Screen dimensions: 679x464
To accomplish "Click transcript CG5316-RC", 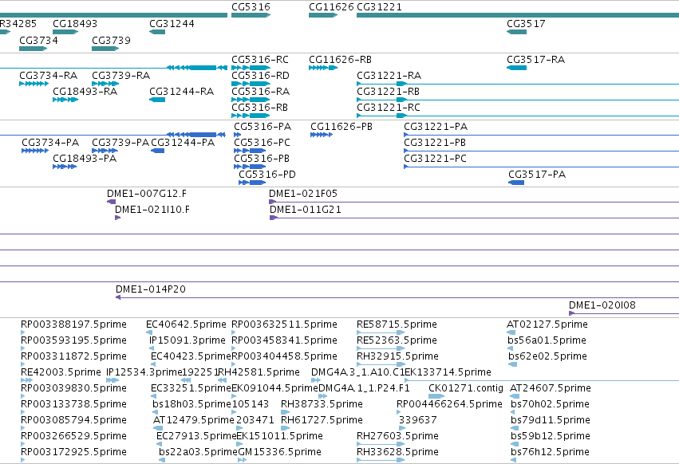I will pyautogui.click(x=251, y=68).
